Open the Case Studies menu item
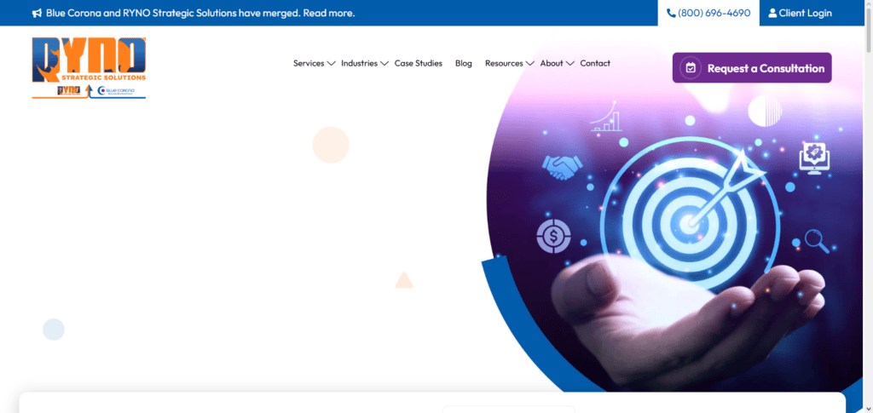This screenshot has height=413, width=873. coord(418,63)
